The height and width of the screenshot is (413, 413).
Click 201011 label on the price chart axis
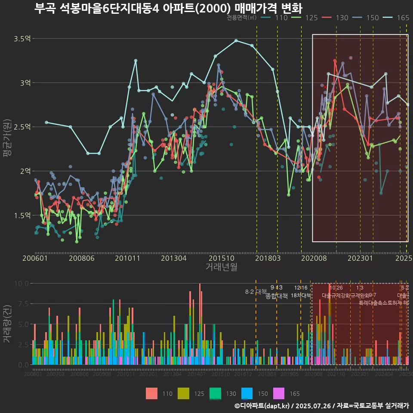point(127,258)
